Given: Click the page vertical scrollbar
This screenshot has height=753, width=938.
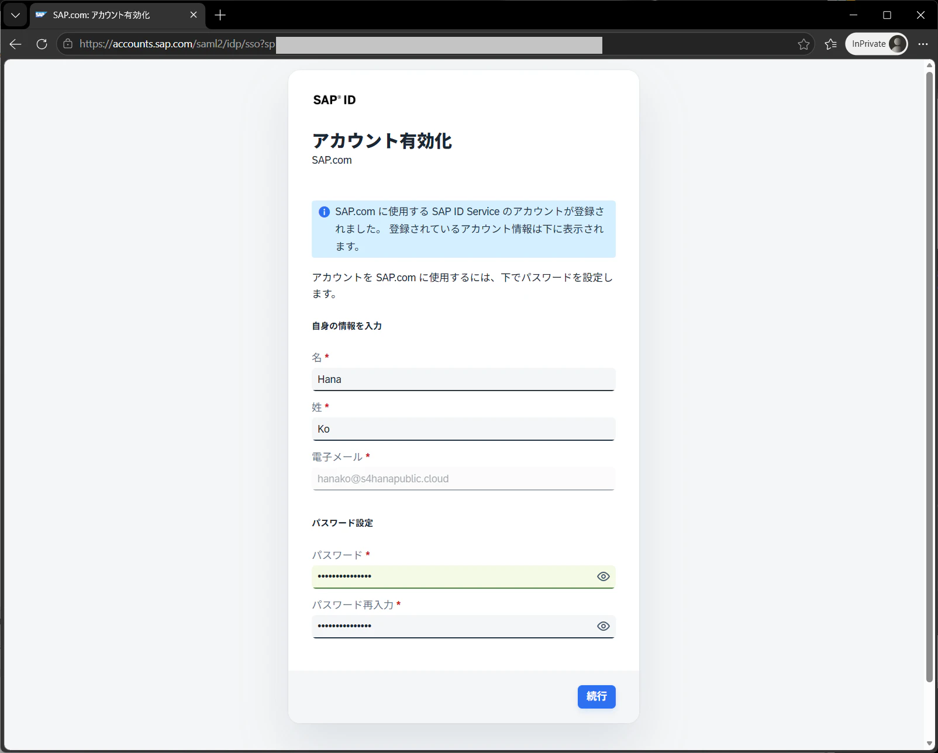Looking at the screenshot, I should click(x=929, y=376).
